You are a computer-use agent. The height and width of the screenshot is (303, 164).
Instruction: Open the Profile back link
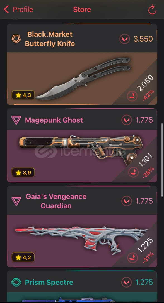click(19, 9)
